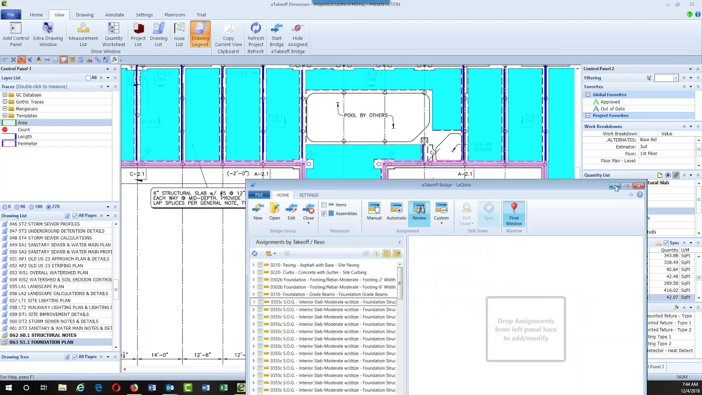
Task: Refresh the Assignments by Takeoff list
Action: (254, 253)
